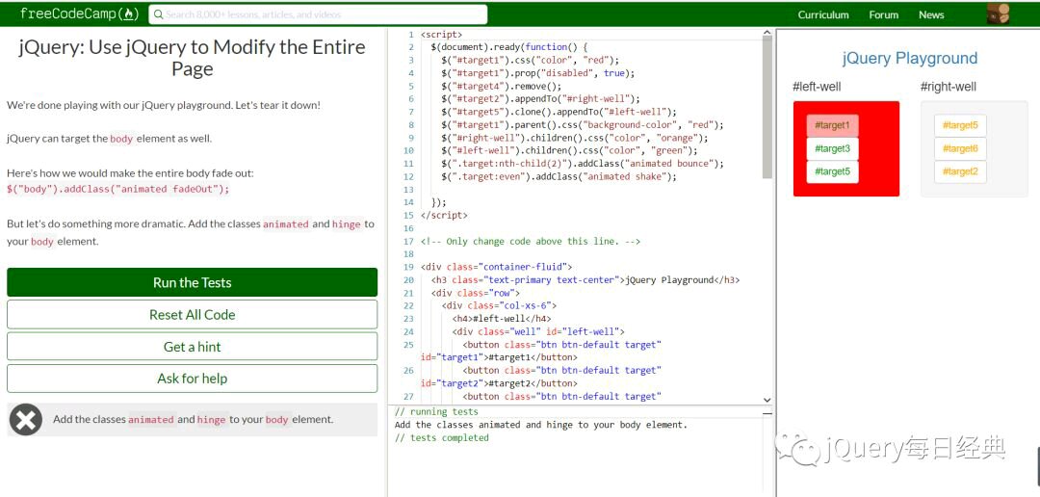Click code line 13 in the editor
The height and width of the screenshot is (497, 1040).
tap(590, 190)
